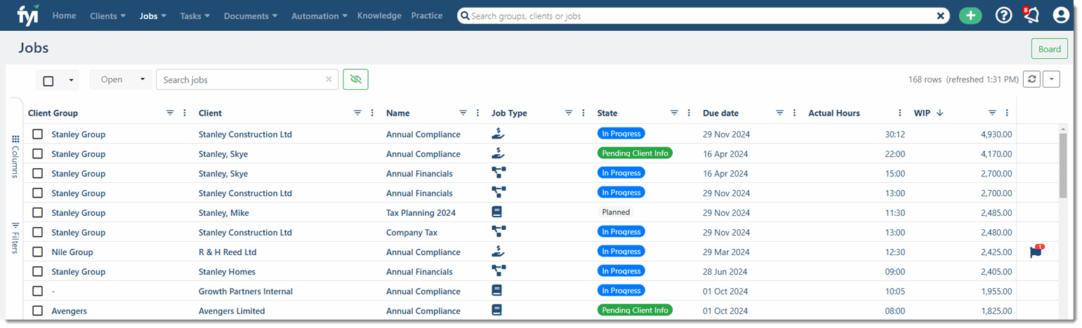Image resolution: width=1082 pixels, height=328 pixels.
Task: Click job type icon for Tax Planning 2024
Action: (x=497, y=212)
